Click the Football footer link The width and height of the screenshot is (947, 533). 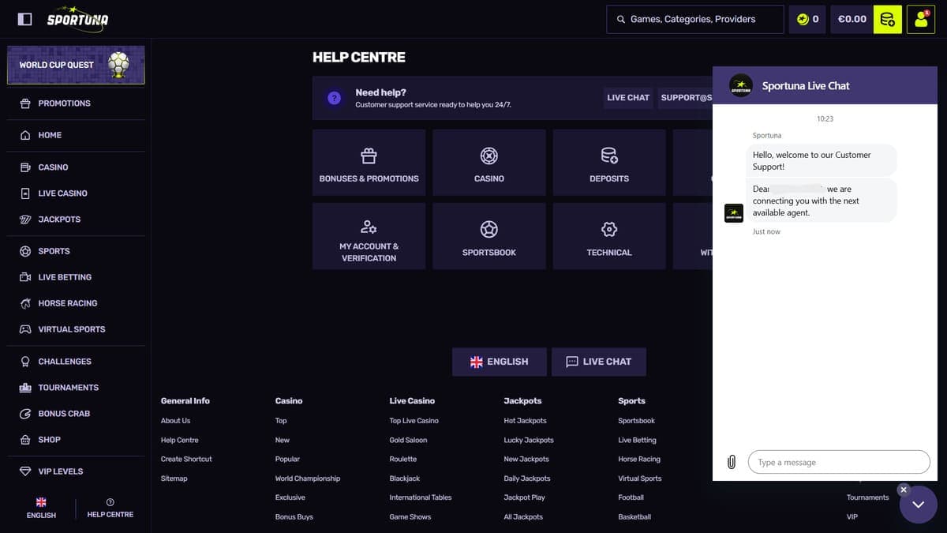[631, 497]
